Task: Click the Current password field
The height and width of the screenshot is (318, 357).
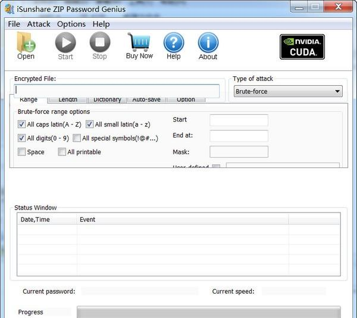Action: [x=139, y=291]
